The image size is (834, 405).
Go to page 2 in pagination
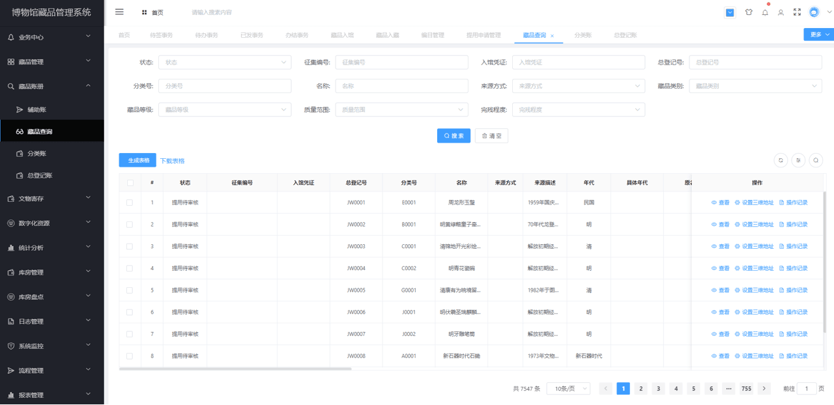pos(641,389)
